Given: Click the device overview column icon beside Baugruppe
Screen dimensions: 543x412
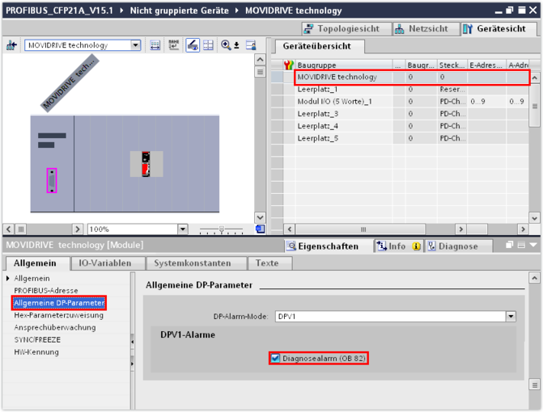Looking at the screenshot, I should [x=288, y=65].
